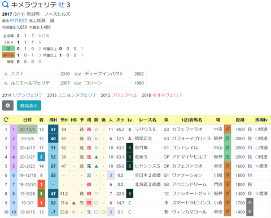Click the blue finish badge 2 for 20-3/21
271x218 pixels.
pyautogui.click(x=41, y=157)
